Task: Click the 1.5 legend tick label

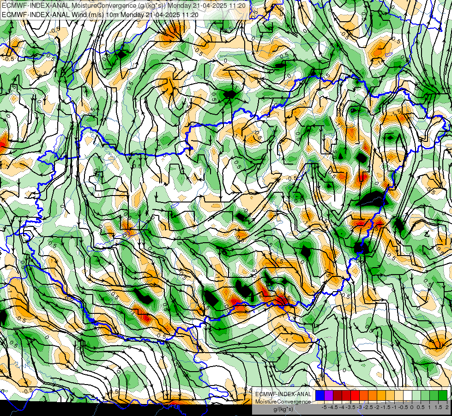Action: click(x=438, y=407)
